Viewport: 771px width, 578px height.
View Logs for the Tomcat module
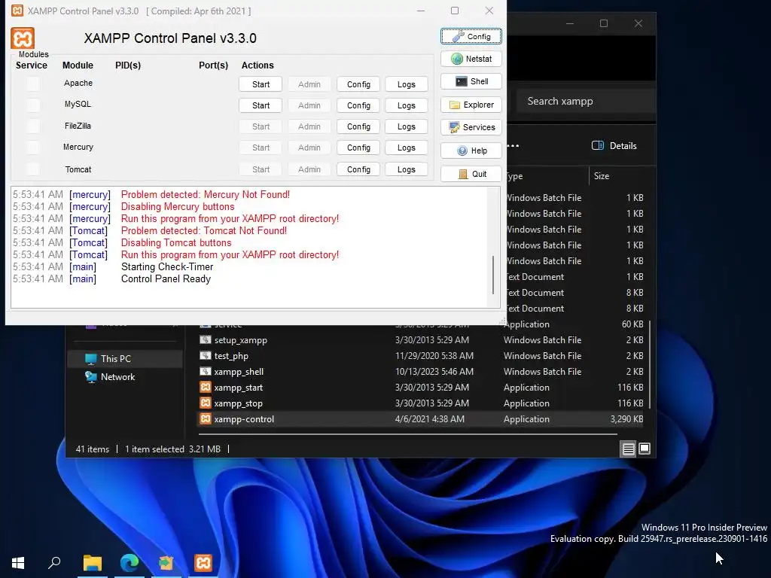406,169
